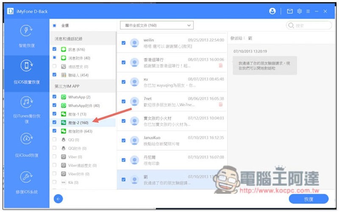Toggle the select-all checkbox at top
339x212 pixels.
point(55,25)
